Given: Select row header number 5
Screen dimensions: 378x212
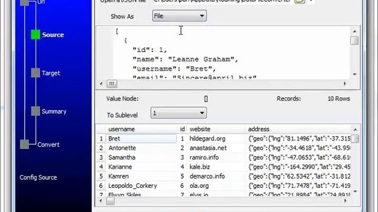Looking at the screenshot, I should [x=101, y=176].
